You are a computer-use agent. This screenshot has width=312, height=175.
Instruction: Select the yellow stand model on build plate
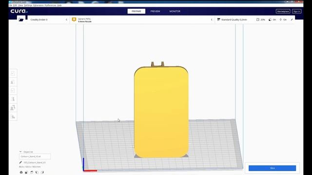click(161, 112)
